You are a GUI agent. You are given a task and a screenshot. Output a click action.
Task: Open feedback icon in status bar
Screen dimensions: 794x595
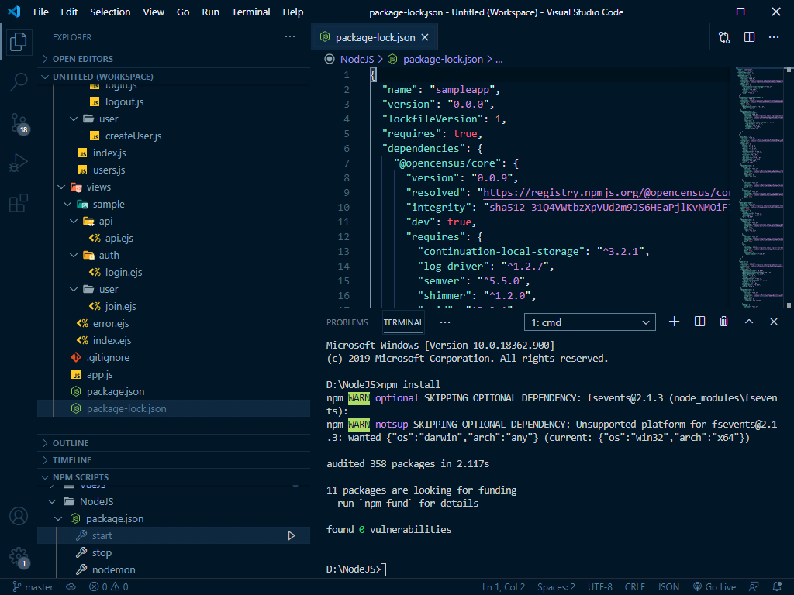pyautogui.click(x=754, y=587)
